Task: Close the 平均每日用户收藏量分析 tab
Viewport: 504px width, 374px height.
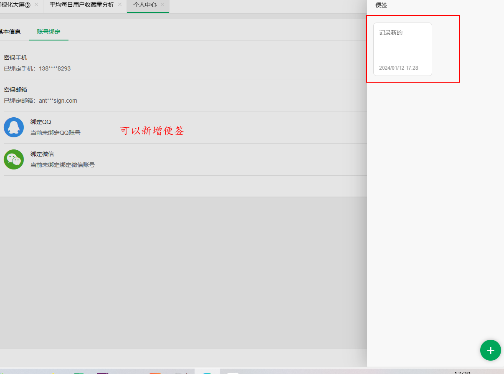Action: tap(120, 5)
